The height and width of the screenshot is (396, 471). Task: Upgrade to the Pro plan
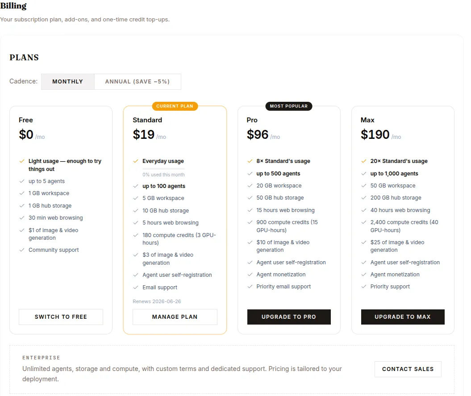tap(289, 317)
